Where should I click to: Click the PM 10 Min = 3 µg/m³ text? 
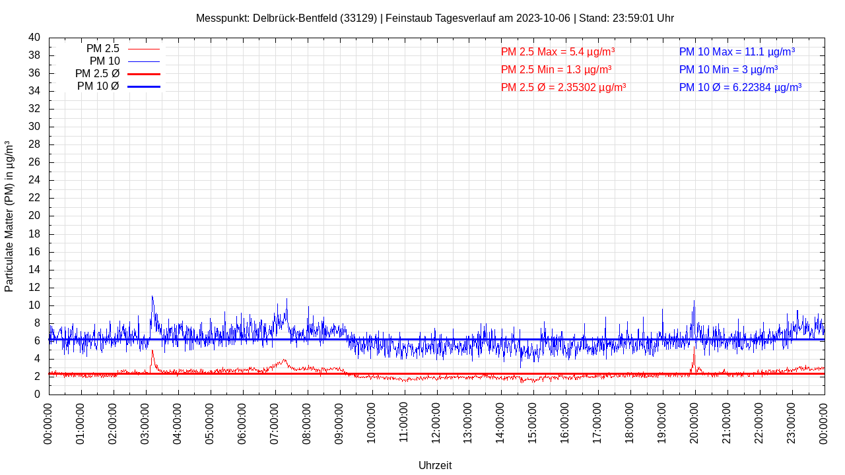tap(728, 69)
